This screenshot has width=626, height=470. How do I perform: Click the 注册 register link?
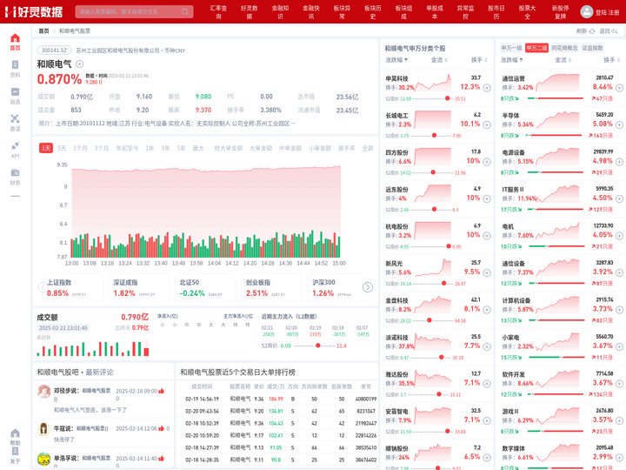(613, 12)
